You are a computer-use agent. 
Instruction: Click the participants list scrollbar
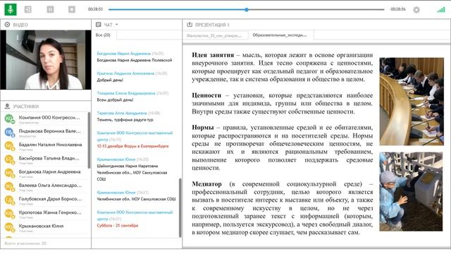[89, 140]
